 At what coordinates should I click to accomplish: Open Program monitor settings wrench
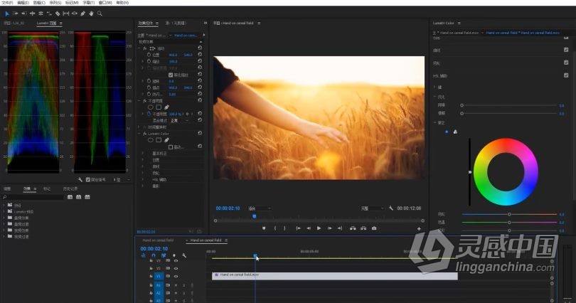click(x=391, y=208)
